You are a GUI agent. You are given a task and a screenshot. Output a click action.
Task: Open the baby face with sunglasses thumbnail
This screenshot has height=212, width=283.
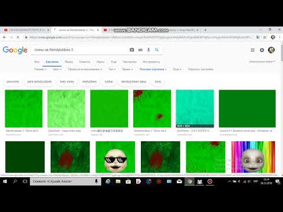click(115, 157)
